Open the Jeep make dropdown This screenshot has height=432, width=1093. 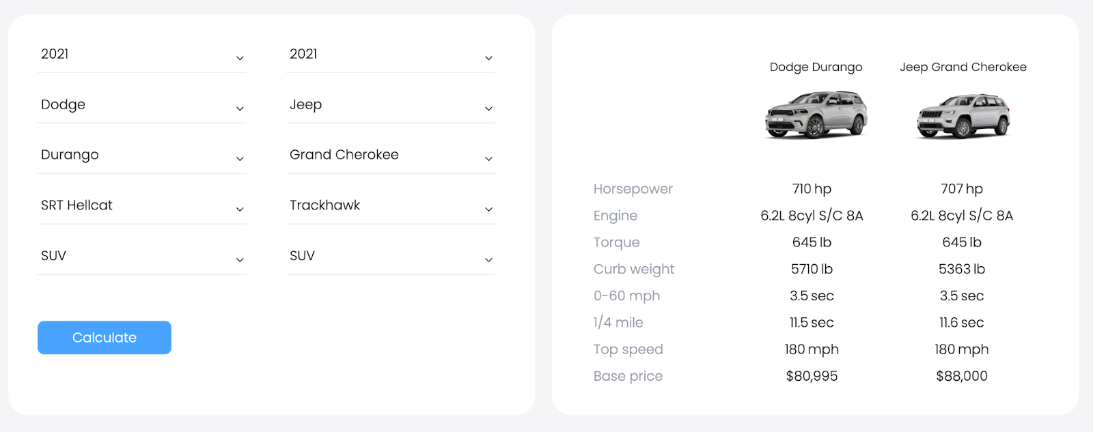pyautogui.click(x=390, y=105)
